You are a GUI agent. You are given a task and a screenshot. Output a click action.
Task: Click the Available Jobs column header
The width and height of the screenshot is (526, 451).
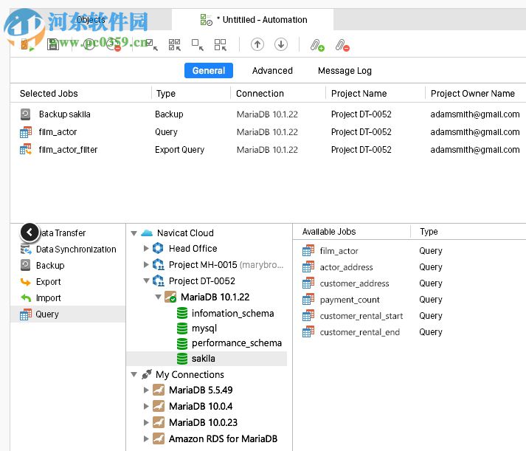coord(329,232)
